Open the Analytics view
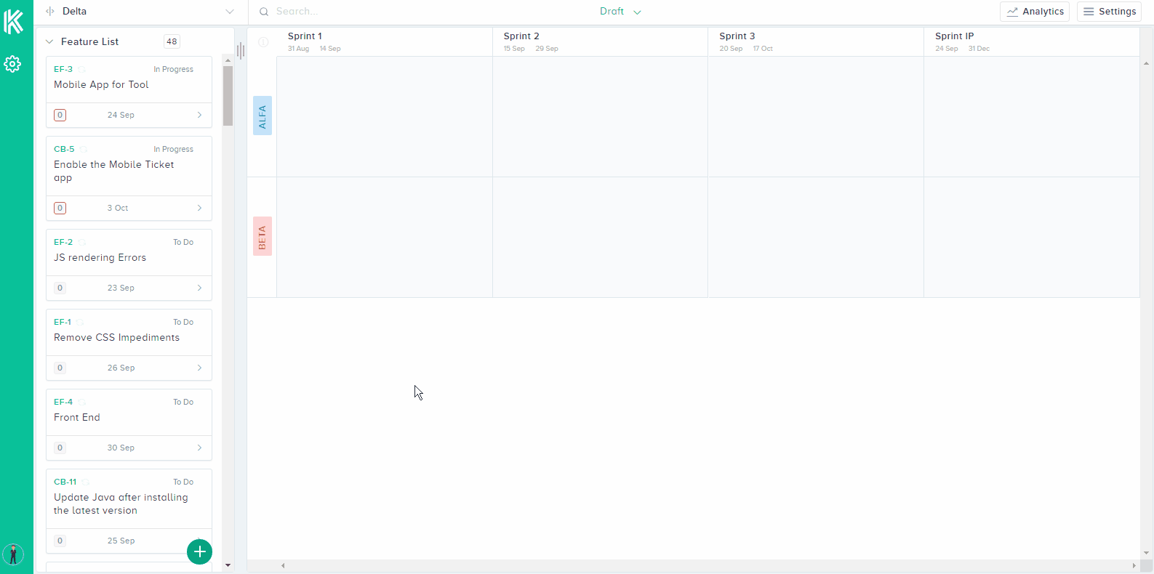This screenshot has height=574, width=1154. click(x=1035, y=12)
